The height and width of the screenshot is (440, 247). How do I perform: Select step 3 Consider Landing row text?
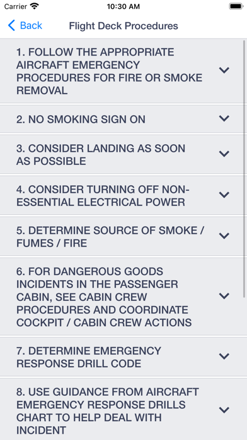pyautogui.click(x=101, y=155)
